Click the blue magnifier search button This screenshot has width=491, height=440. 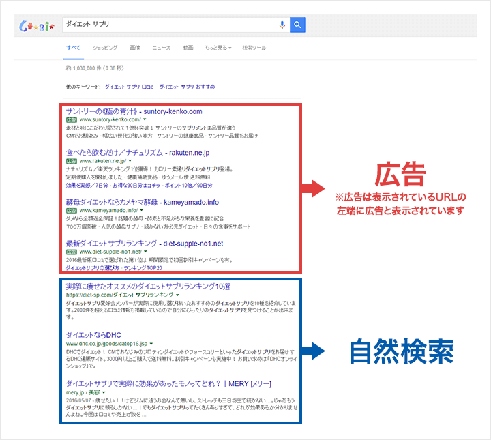pyautogui.click(x=297, y=25)
